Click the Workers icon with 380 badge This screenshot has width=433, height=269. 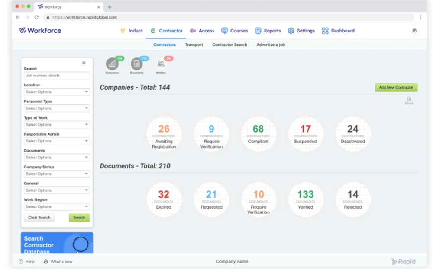[x=161, y=64]
